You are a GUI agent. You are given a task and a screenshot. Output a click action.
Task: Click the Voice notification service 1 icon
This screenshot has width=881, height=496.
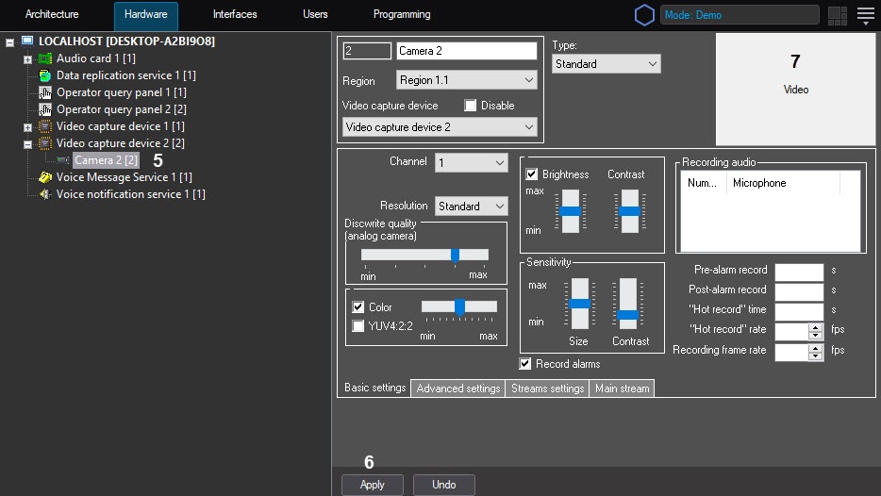point(44,194)
